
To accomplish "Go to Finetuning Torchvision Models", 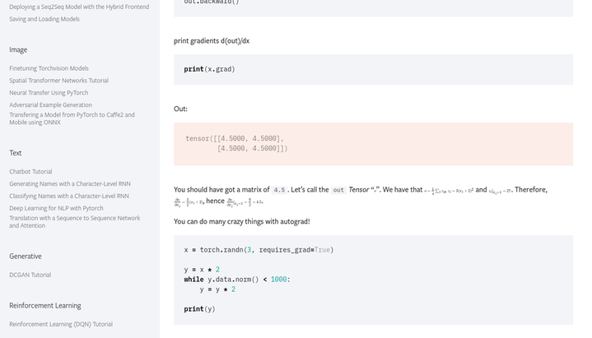I will pyautogui.click(x=49, y=68).
